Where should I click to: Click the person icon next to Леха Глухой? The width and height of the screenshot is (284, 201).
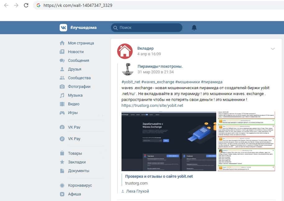pyautogui.click(x=123, y=191)
